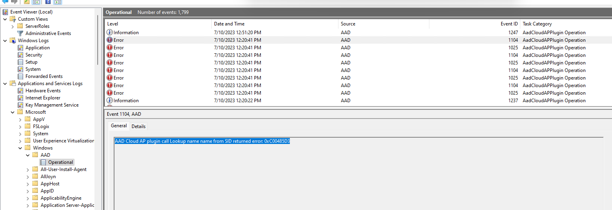The width and height of the screenshot is (612, 210).
Task: Click the '7/10/2023 12:51:20 PM' date cell
Action: [x=238, y=33]
